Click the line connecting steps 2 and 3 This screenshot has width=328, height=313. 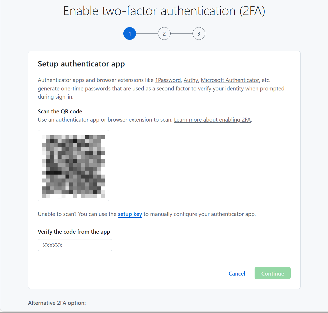click(181, 33)
